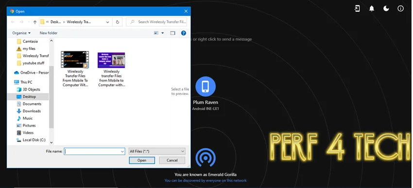The image size is (413, 188).
Task: Go back with the dialog's back arrow
Action: pyautogui.click(x=13, y=22)
